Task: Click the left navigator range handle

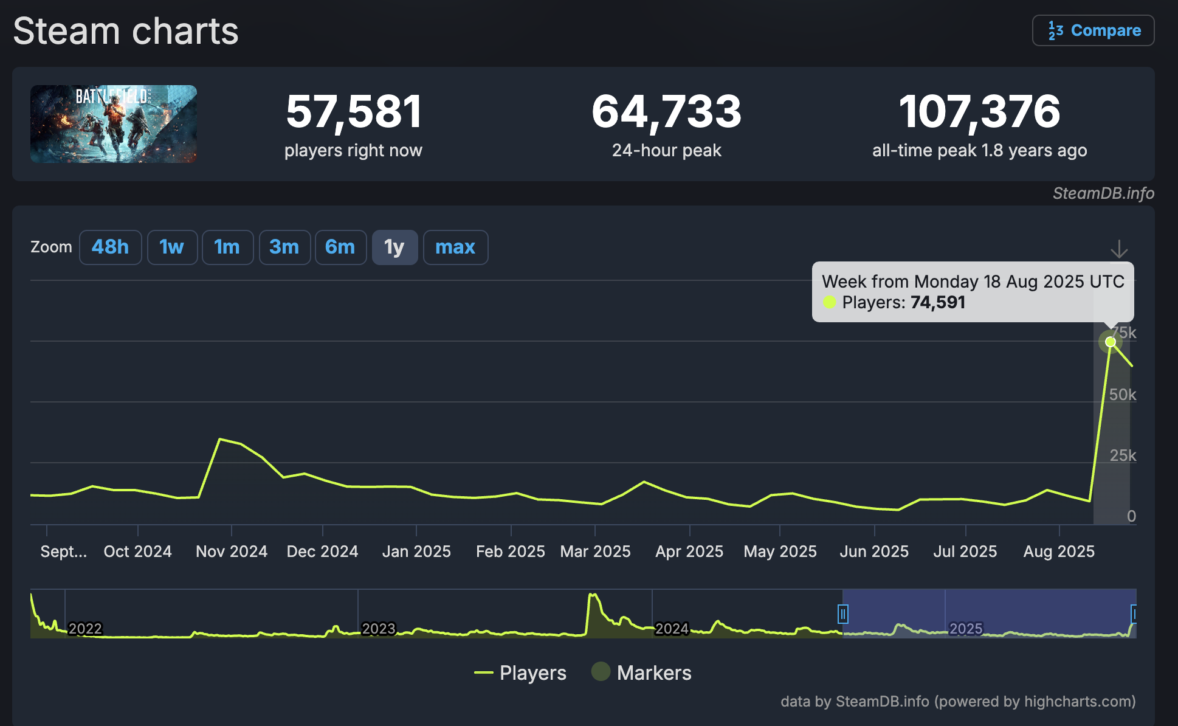Action: coord(842,614)
